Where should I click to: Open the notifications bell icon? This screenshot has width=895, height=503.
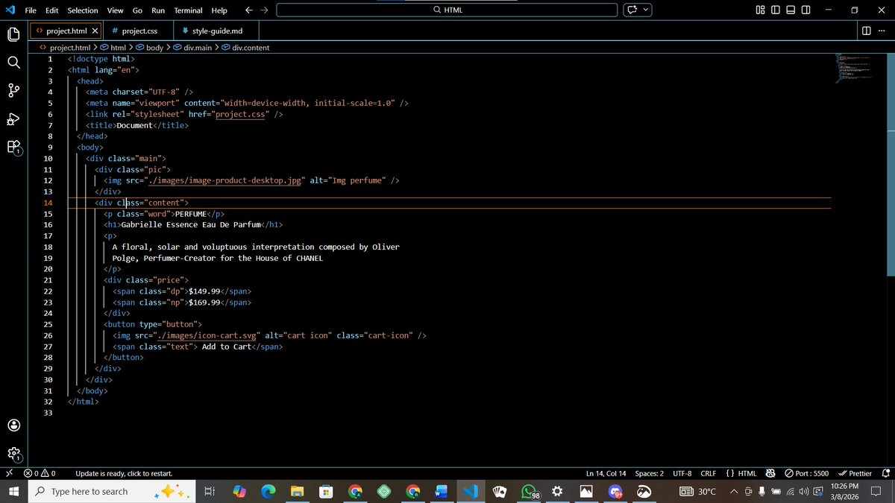click(885, 472)
